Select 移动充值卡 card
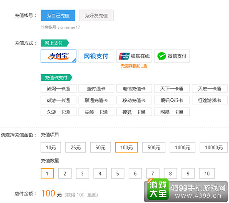This screenshot has width=229, height=203. coord(134,100)
